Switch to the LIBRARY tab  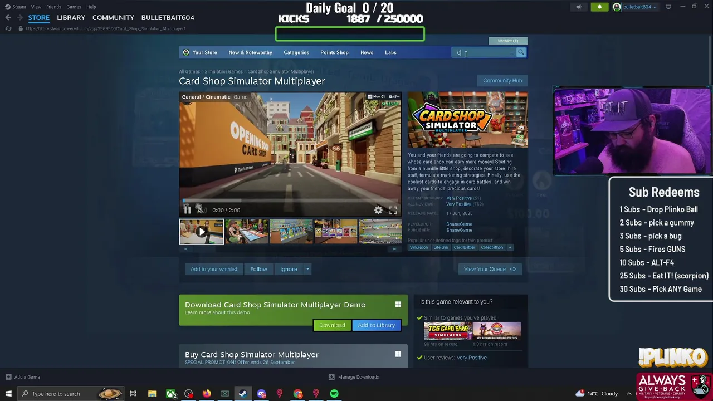tap(71, 18)
